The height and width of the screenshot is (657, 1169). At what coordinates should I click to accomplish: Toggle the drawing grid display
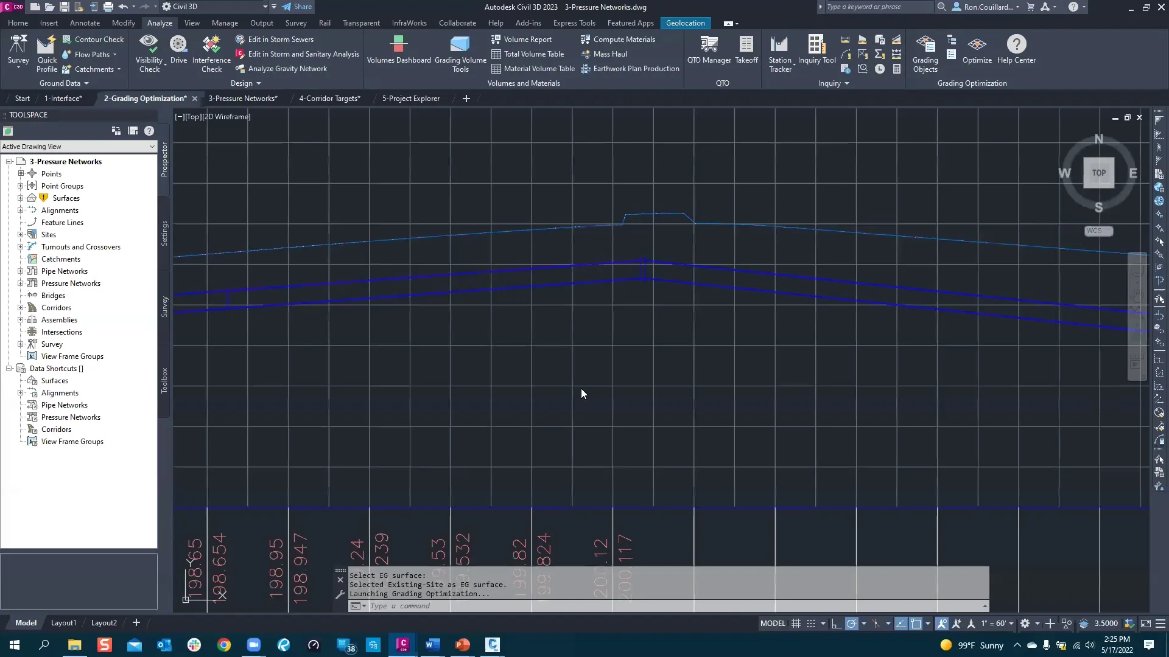pyautogui.click(x=796, y=624)
